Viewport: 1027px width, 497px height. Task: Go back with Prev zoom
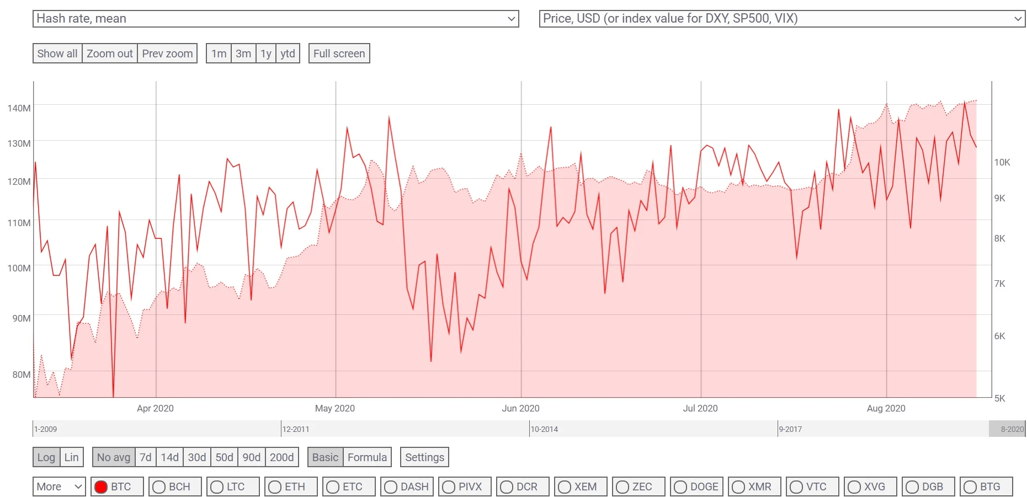[x=167, y=54]
